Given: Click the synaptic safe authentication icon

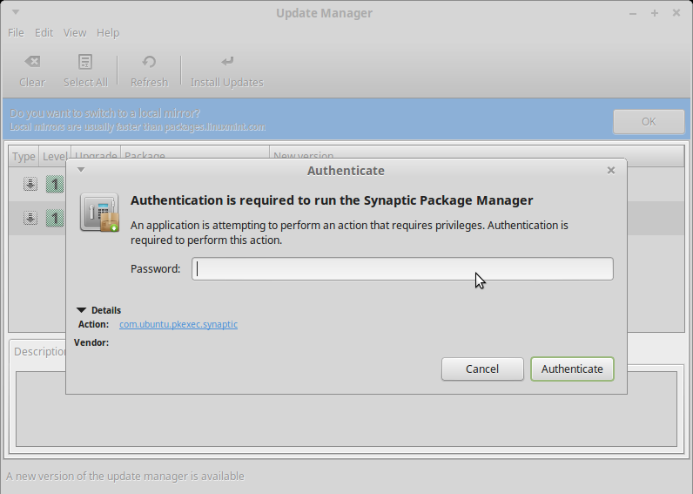Looking at the screenshot, I should (99, 213).
